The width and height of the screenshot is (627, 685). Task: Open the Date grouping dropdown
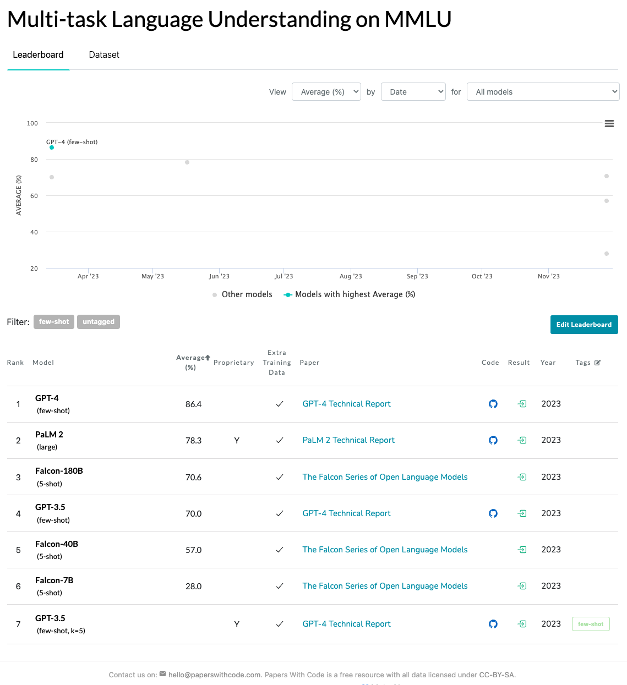click(413, 92)
